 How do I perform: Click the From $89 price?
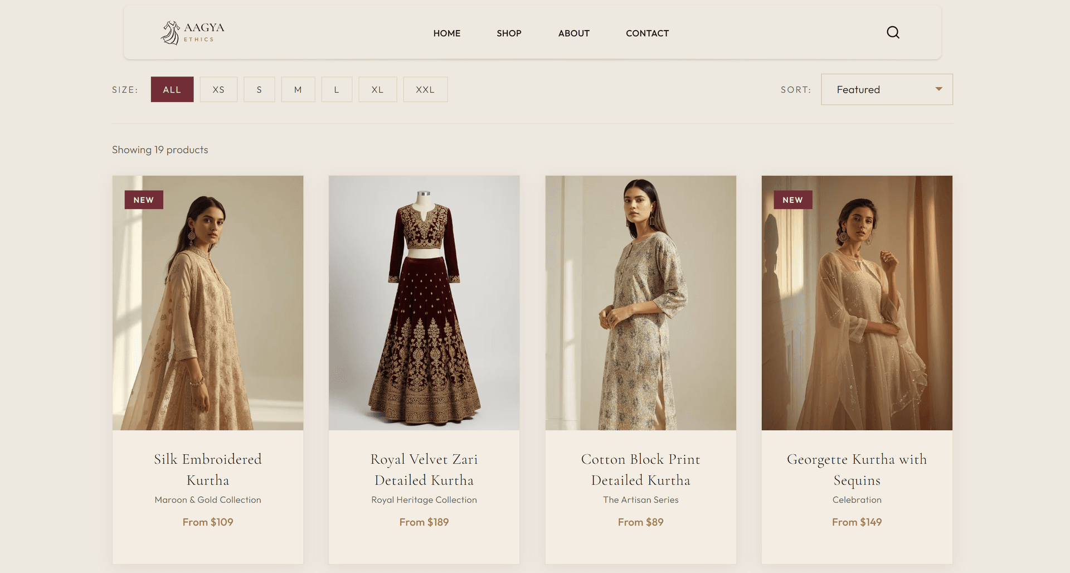point(641,522)
